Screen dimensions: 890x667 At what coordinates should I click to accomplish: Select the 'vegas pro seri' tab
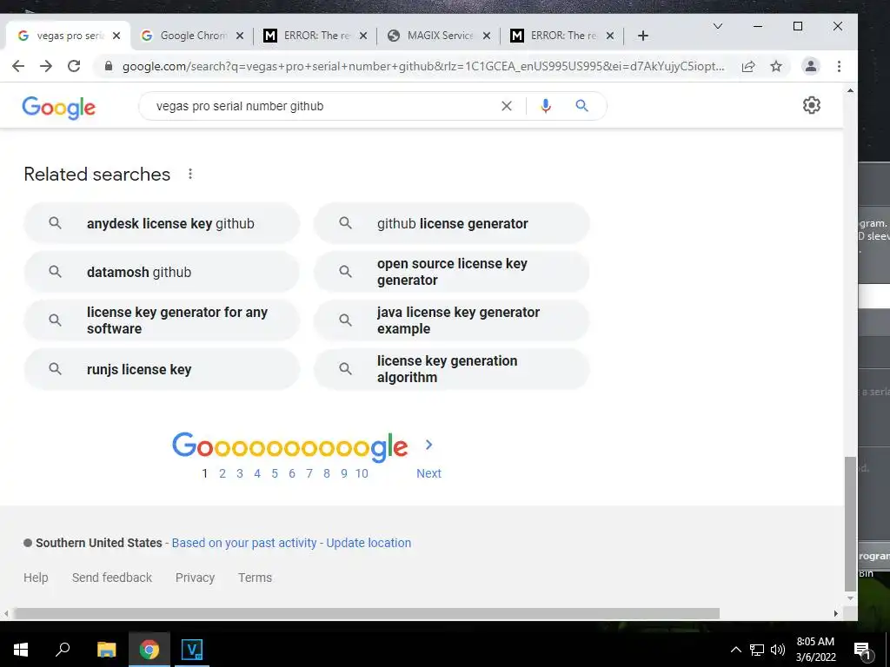(68, 36)
